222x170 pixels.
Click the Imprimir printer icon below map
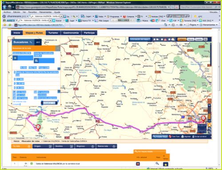coord(182,136)
